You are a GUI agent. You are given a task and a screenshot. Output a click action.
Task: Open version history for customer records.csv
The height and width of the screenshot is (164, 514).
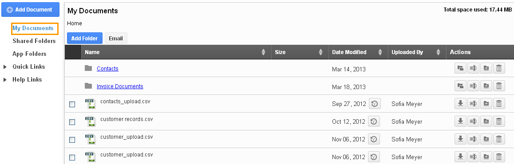(374, 121)
